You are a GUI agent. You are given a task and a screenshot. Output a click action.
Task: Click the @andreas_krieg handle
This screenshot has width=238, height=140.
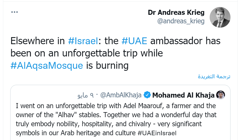[181, 21]
